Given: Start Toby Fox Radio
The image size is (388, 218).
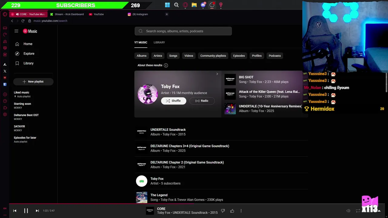Looking at the screenshot, I should [x=202, y=101].
